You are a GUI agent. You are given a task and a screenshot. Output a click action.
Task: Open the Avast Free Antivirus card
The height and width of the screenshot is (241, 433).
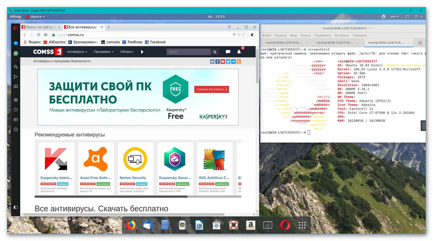click(96, 169)
